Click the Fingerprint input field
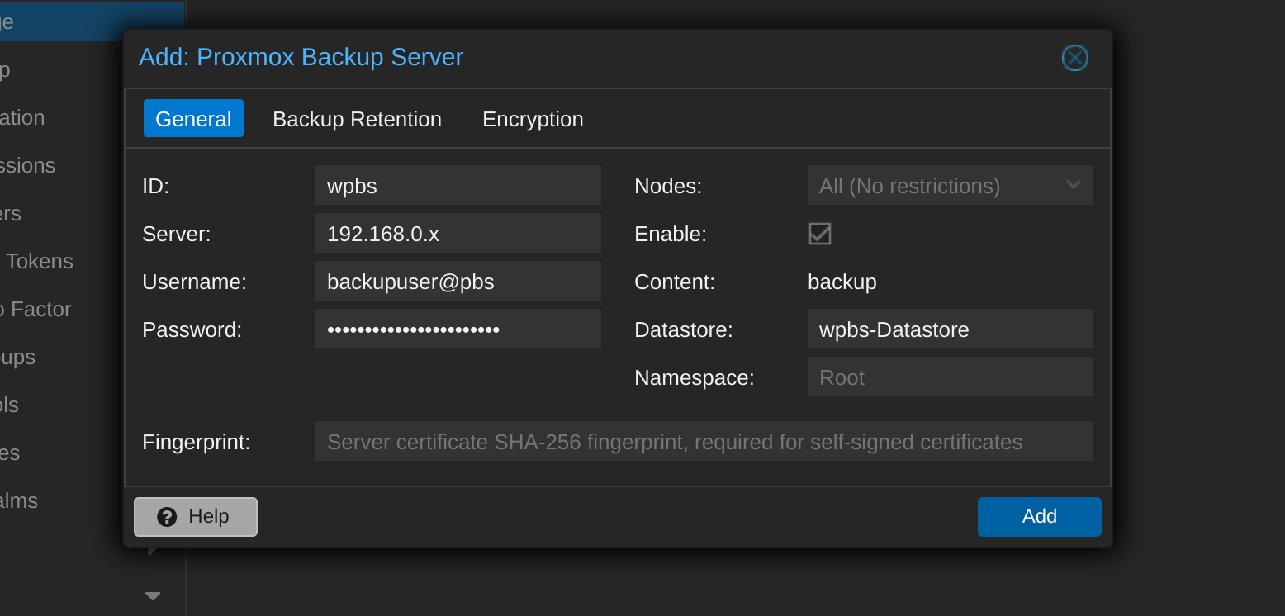The height and width of the screenshot is (616, 1285). [704, 441]
